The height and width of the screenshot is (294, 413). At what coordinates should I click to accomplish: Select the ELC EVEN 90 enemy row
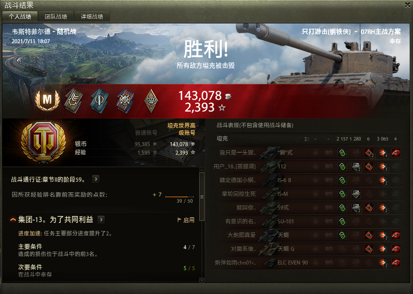pyautogui.click(x=308, y=262)
